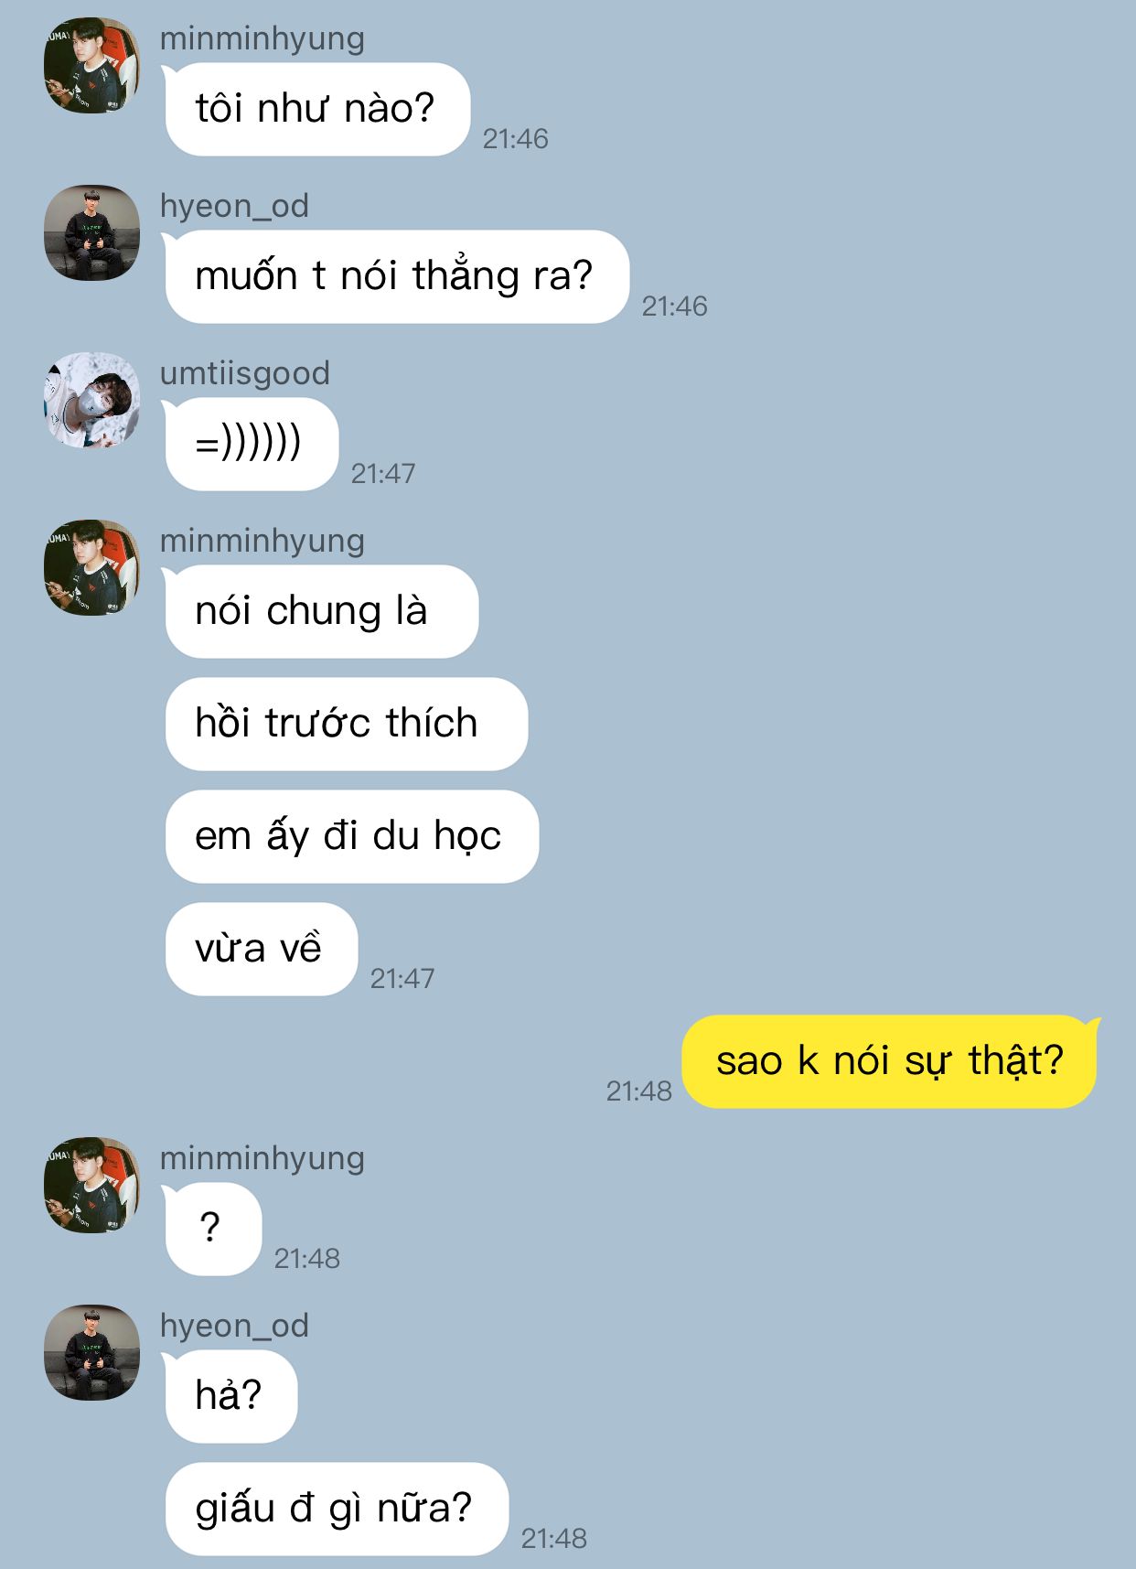Tap the "hả?" message bubble
This screenshot has width=1136, height=1569.
230,1396
